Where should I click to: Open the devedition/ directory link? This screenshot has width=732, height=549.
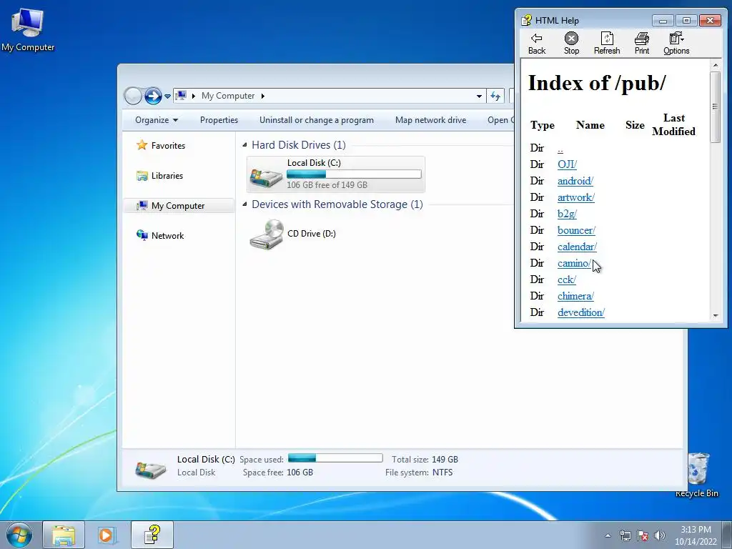(x=581, y=312)
